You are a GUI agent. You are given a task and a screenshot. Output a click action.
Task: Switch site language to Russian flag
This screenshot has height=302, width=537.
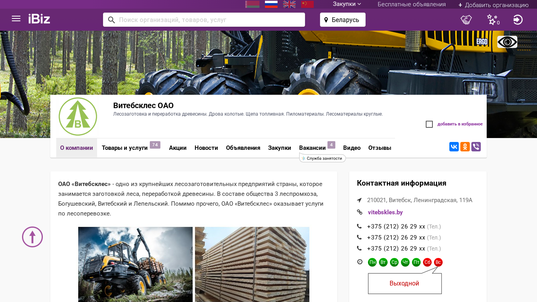[x=271, y=4]
